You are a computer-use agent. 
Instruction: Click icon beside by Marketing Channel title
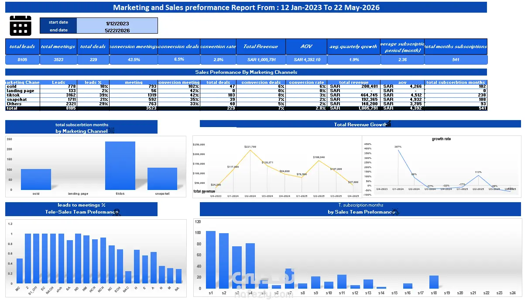pos(111,131)
